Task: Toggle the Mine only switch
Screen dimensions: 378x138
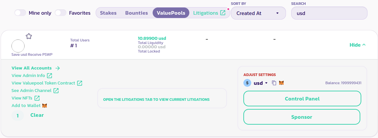Action: [20, 13]
